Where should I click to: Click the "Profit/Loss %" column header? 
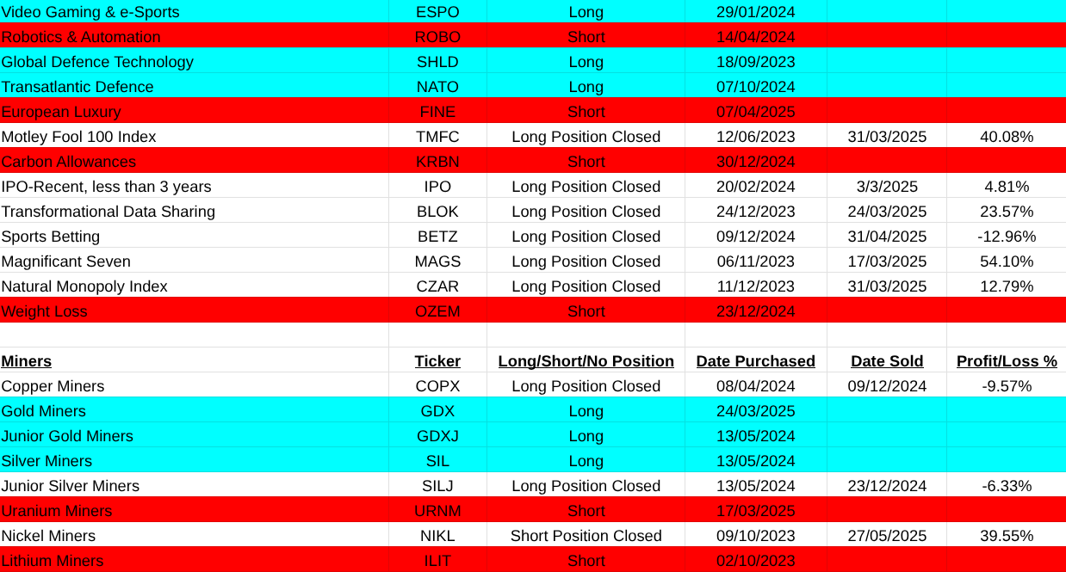(1006, 361)
